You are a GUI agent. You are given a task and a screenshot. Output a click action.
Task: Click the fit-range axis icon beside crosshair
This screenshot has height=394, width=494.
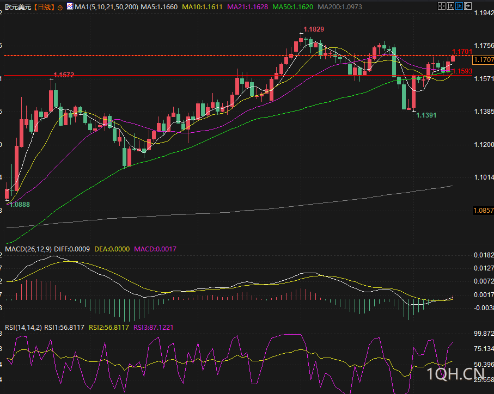pos(450,7)
